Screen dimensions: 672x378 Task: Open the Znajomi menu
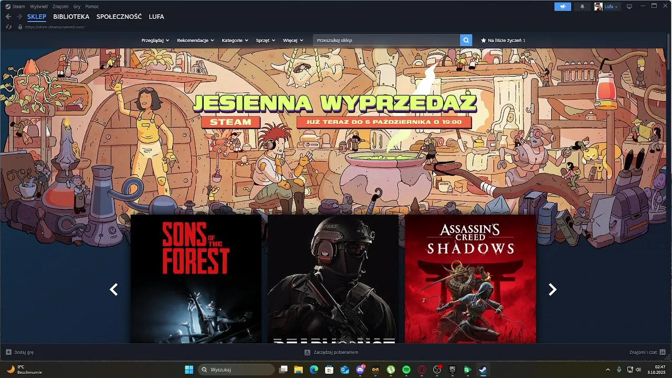tap(60, 6)
